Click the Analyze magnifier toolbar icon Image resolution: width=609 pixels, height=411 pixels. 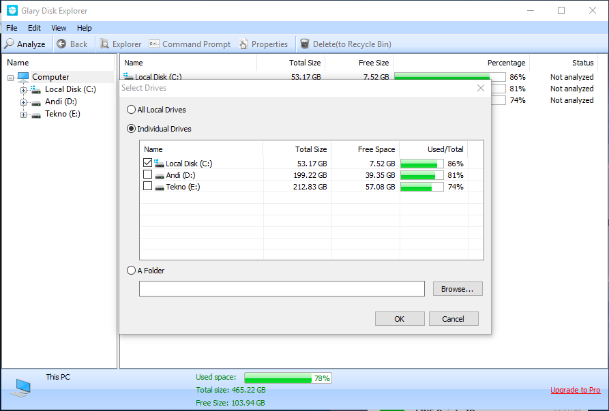pos(9,44)
